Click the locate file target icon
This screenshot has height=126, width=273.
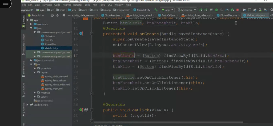coord(52,15)
